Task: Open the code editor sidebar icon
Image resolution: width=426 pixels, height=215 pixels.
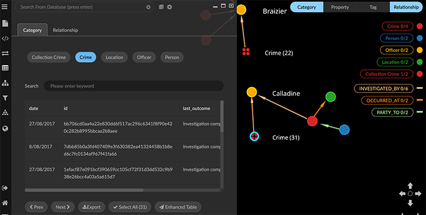Action: [5, 38]
